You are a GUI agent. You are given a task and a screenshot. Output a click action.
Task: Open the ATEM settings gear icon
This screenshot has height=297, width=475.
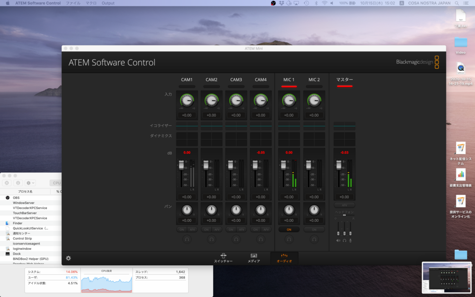[x=68, y=258]
